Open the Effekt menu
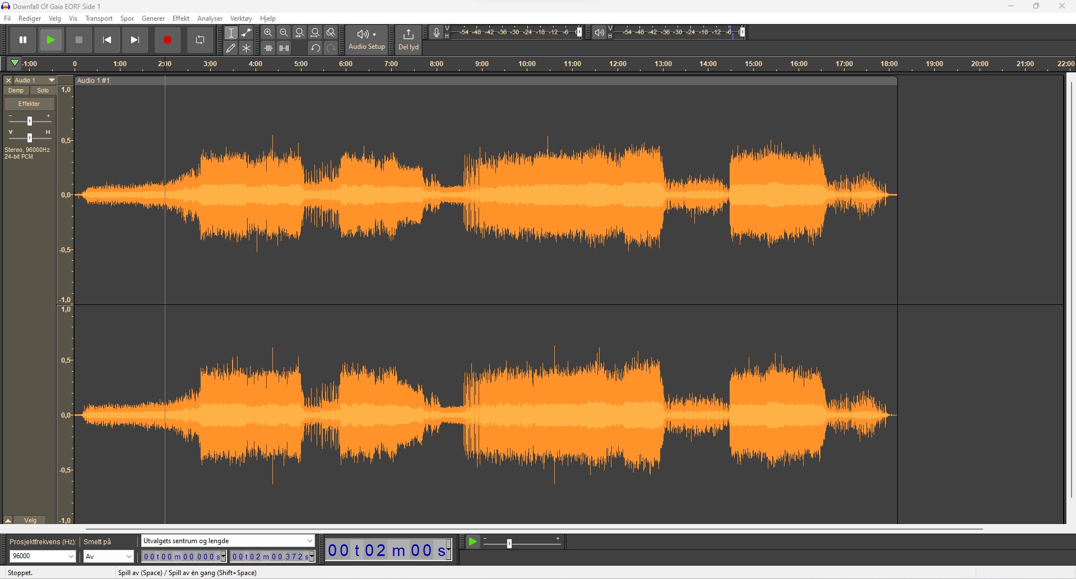This screenshot has width=1076, height=579. 180,18
